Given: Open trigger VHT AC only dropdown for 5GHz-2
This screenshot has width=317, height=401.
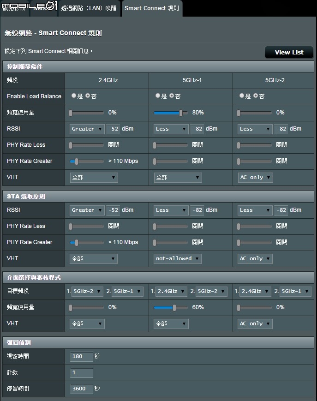Looking at the screenshot, I should 255,178.
